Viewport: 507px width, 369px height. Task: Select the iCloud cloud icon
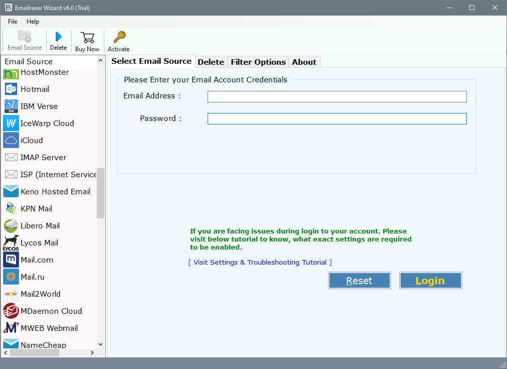click(x=11, y=141)
